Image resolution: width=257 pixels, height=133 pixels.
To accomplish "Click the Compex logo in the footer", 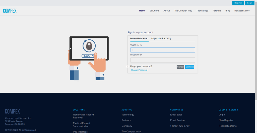I will 13,111.
